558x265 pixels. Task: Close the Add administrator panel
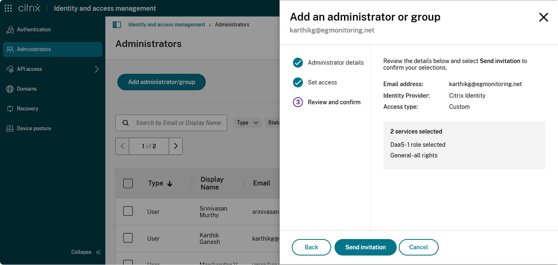click(543, 17)
